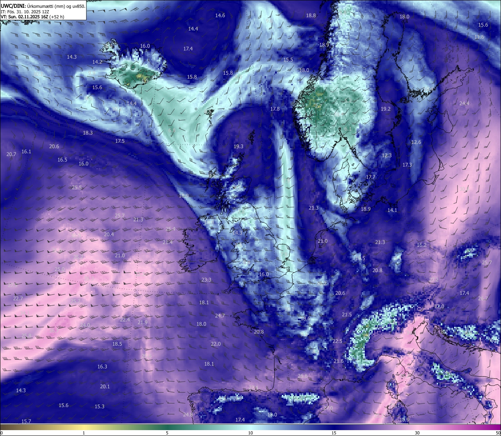Viewport: 501px width, 436px height.
Task: Click the 18.8 value above Norway
Action: tap(311, 16)
